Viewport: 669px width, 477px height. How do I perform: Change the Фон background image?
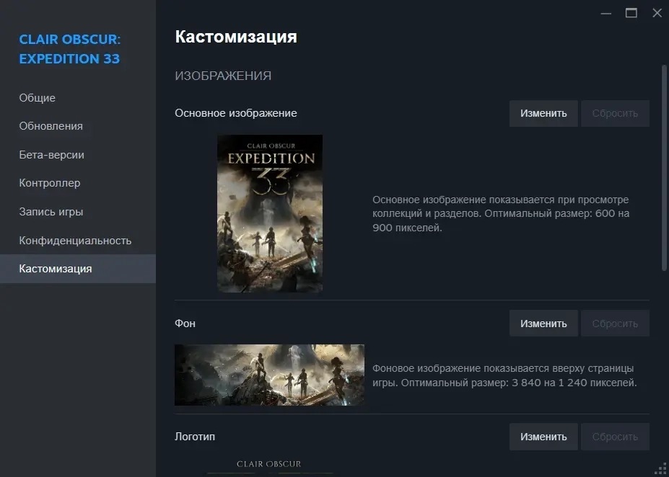[x=543, y=324]
